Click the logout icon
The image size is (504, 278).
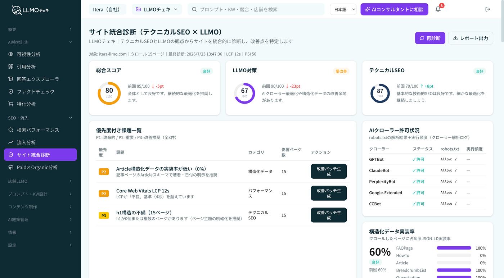488,9
